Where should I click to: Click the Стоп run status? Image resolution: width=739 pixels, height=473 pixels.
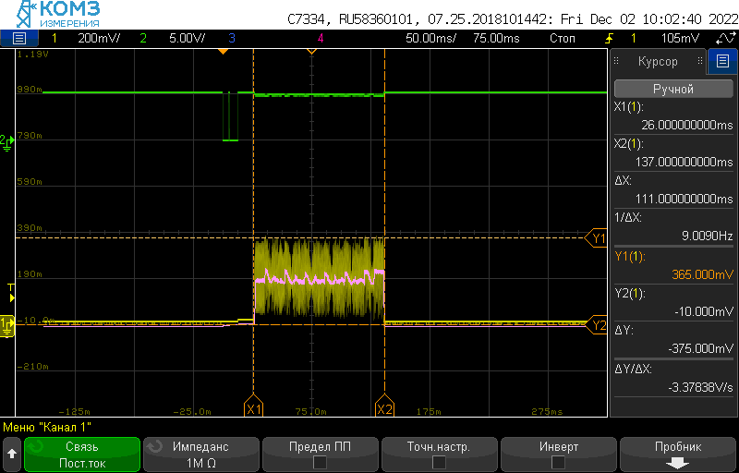[x=562, y=39]
